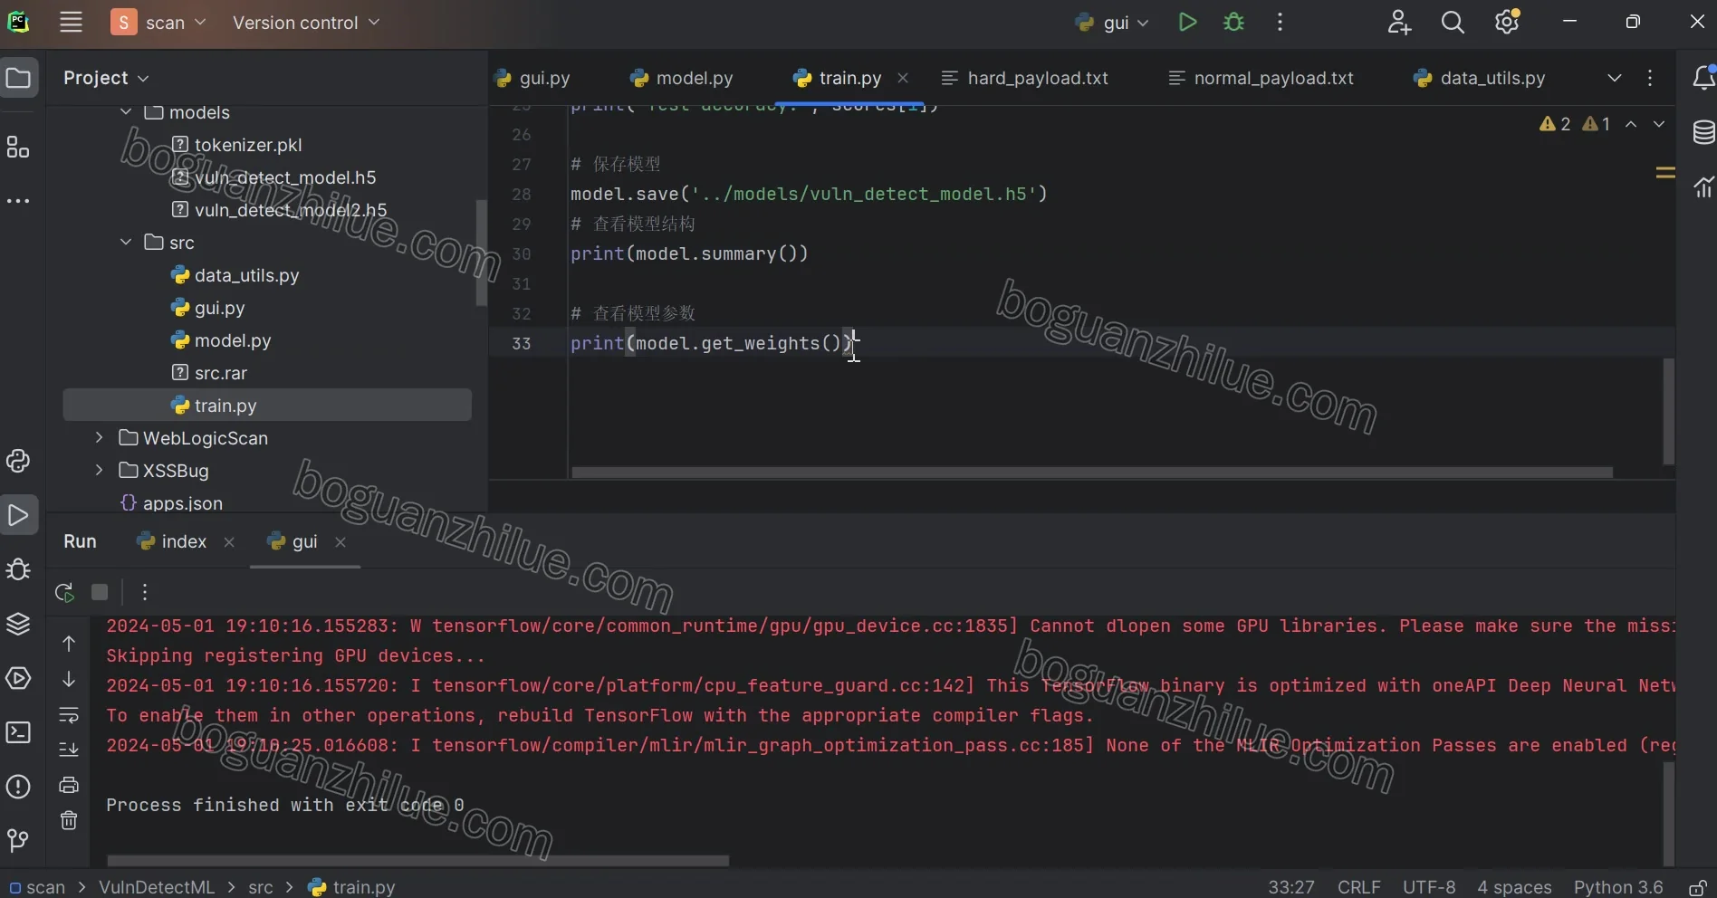Change CRLF line separator
1717x898 pixels.
click(x=1359, y=887)
